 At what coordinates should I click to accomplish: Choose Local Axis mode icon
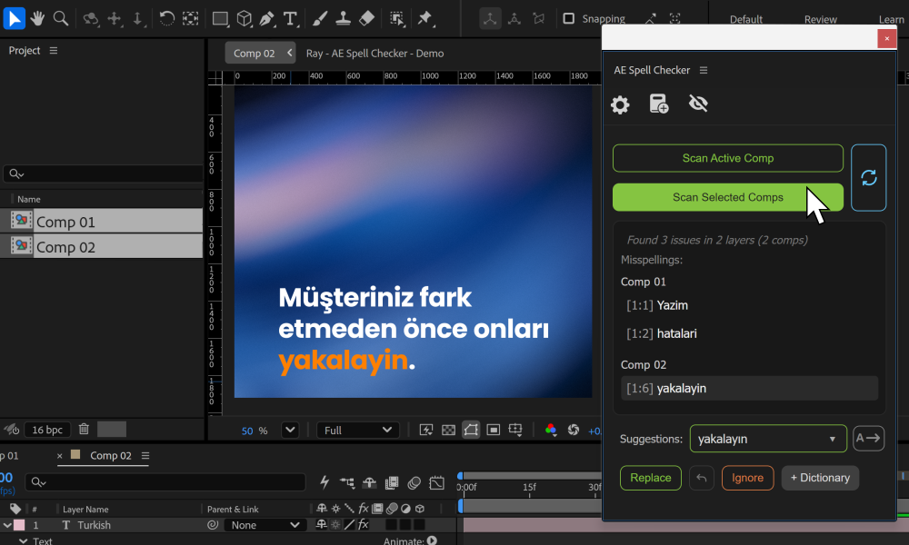tap(490, 19)
